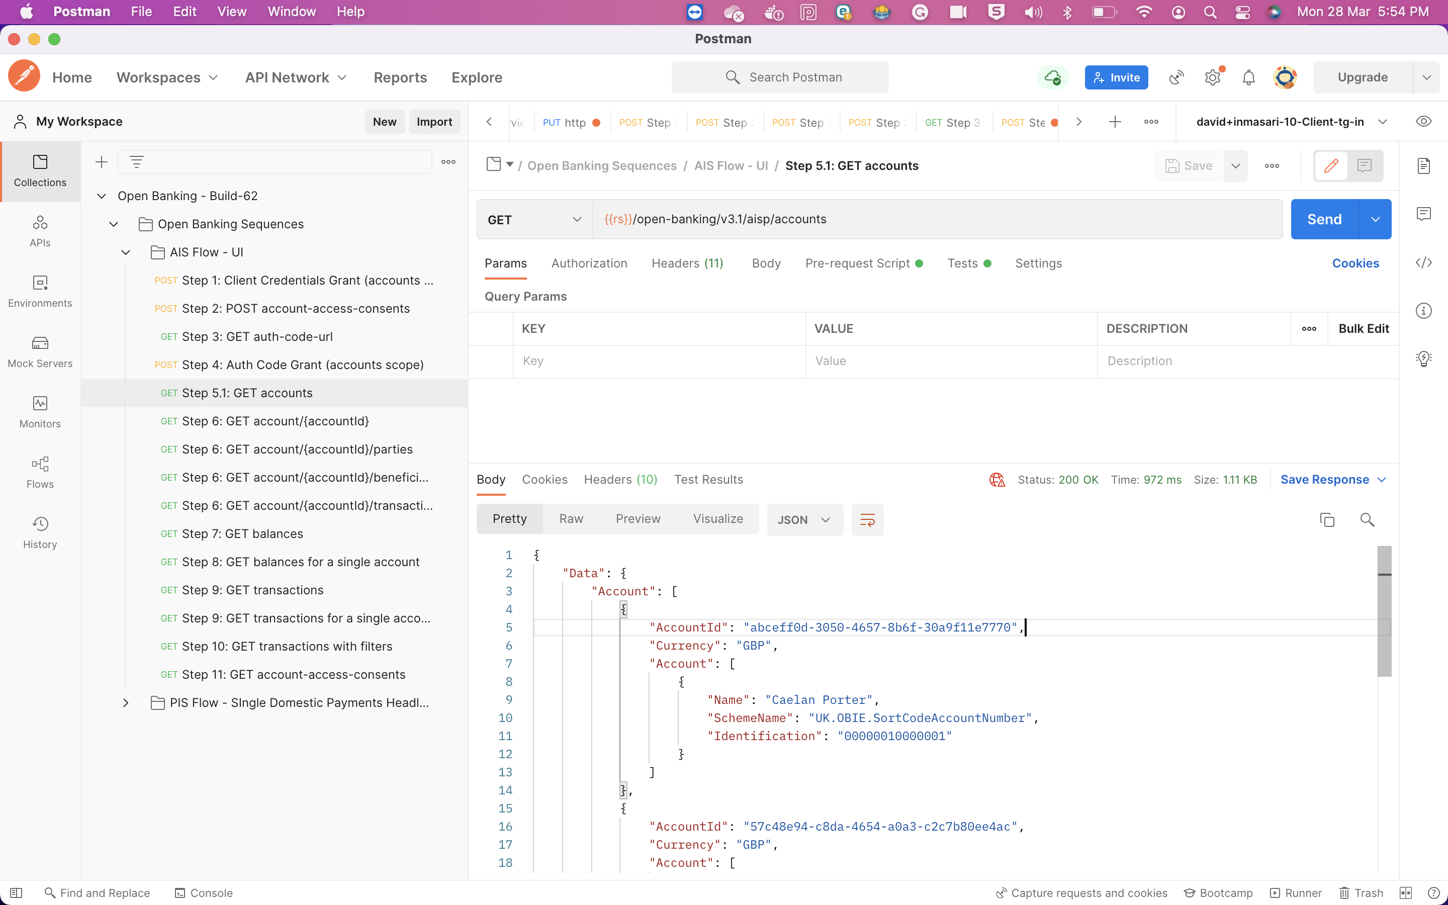Switch to the Headers (11) request tab

click(687, 263)
